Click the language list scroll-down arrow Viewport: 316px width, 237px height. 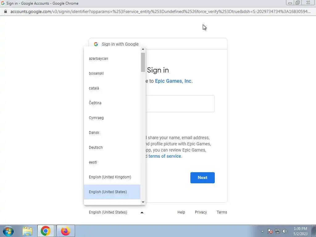click(143, 202)
